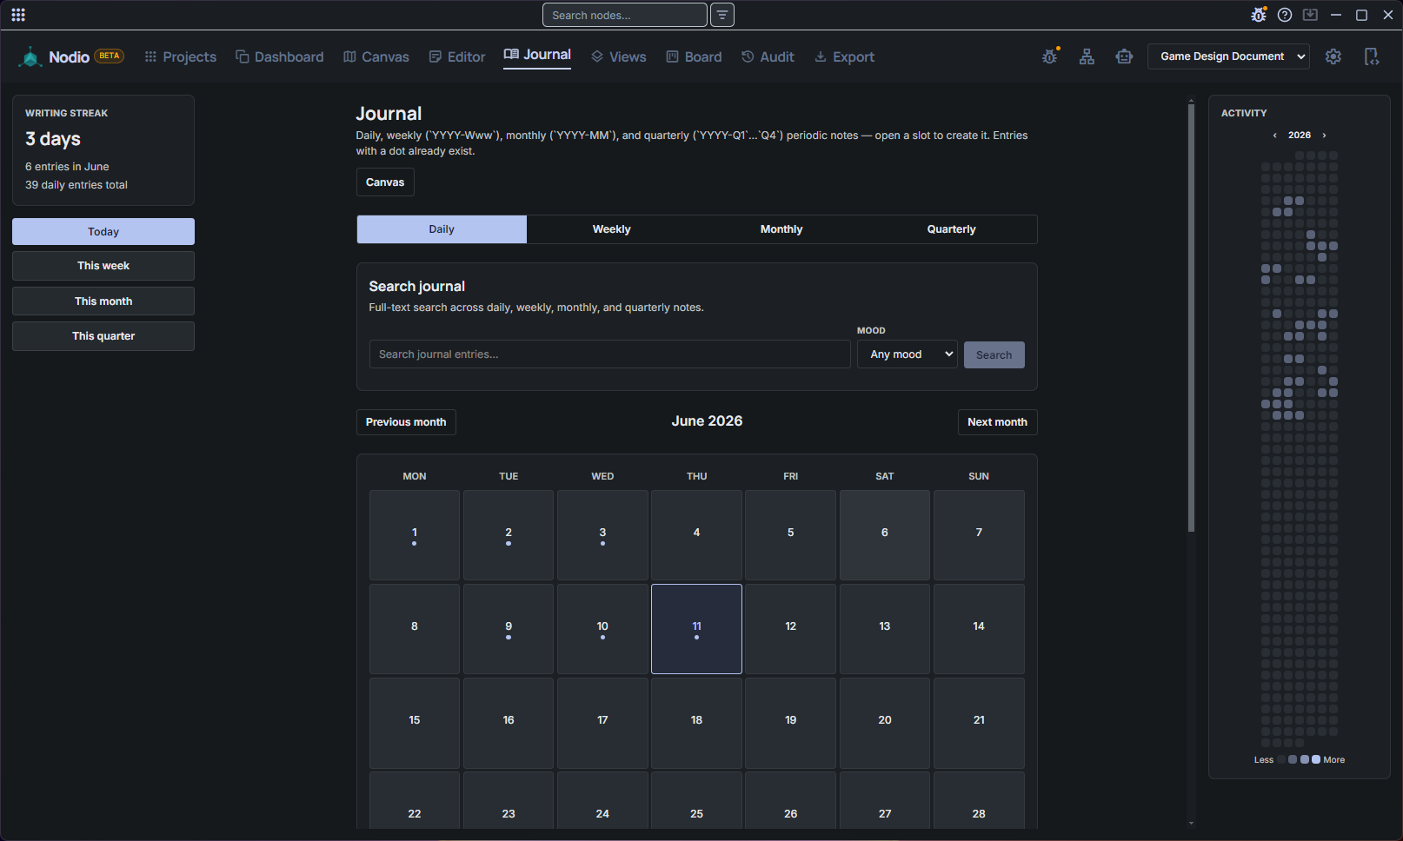
Task: Open the help question mark icon
Action: coord(1285,15)
